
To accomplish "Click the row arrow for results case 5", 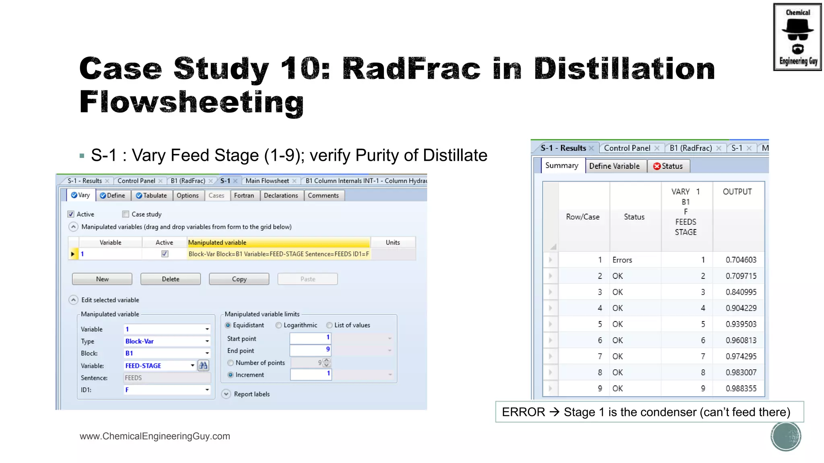I will [550, 324].
